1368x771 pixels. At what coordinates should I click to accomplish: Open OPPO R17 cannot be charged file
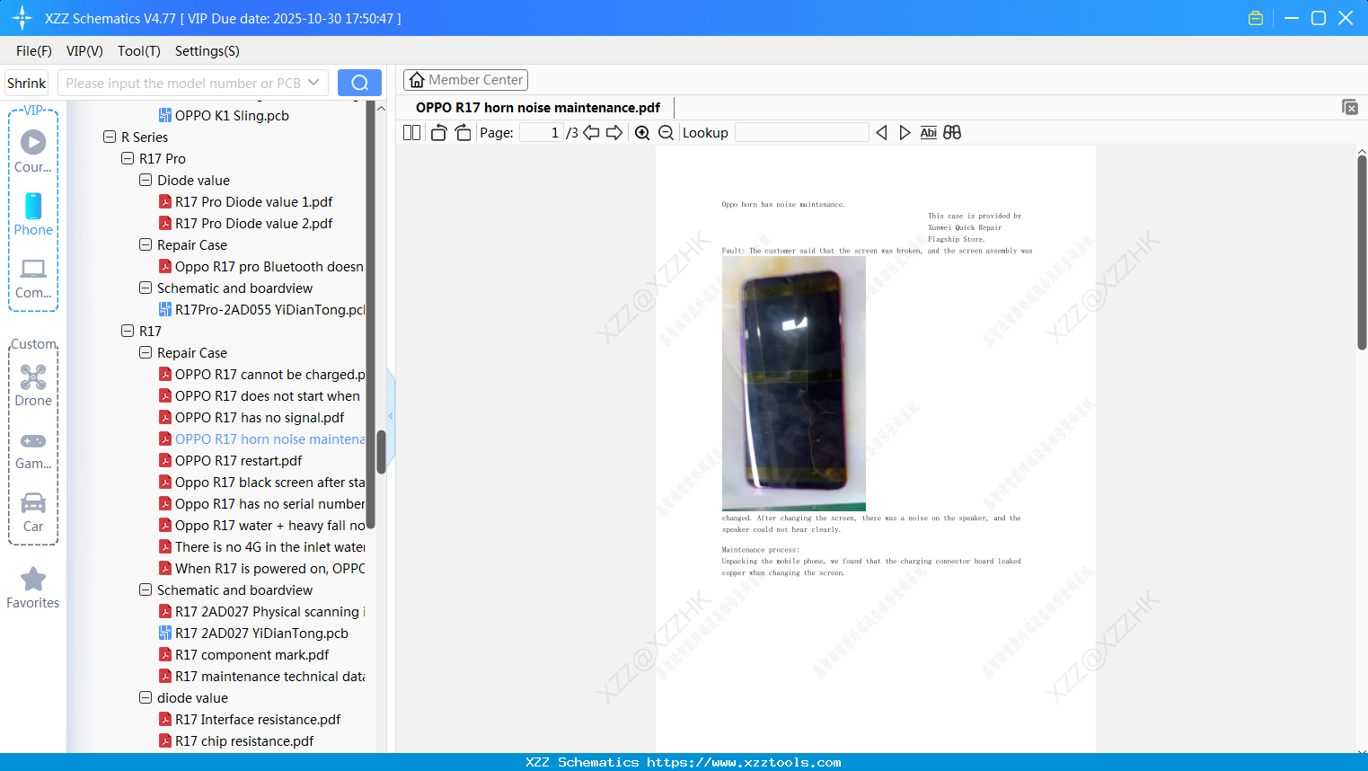coord(261,375)
